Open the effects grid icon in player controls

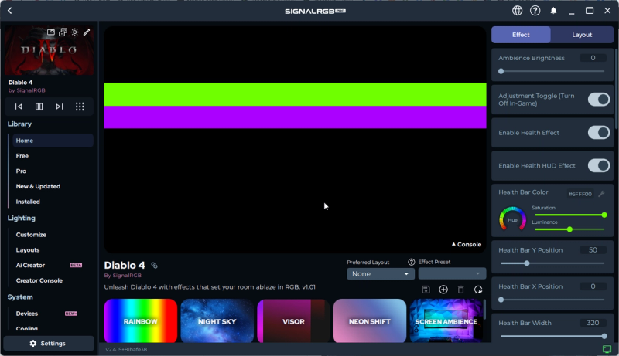point(80,107)
